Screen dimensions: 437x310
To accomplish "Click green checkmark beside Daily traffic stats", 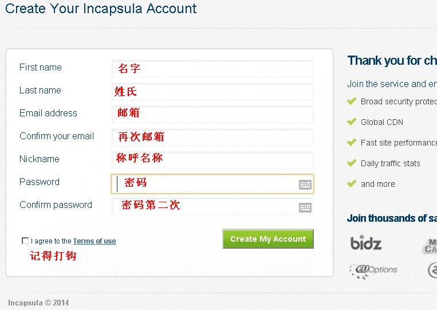I will pos(352,163).
